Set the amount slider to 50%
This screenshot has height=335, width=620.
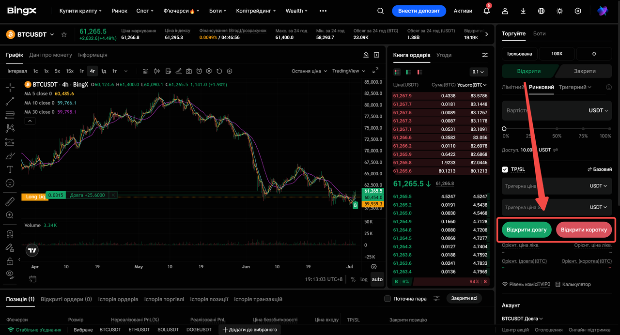pyautogui.click(x=557, y=129)
